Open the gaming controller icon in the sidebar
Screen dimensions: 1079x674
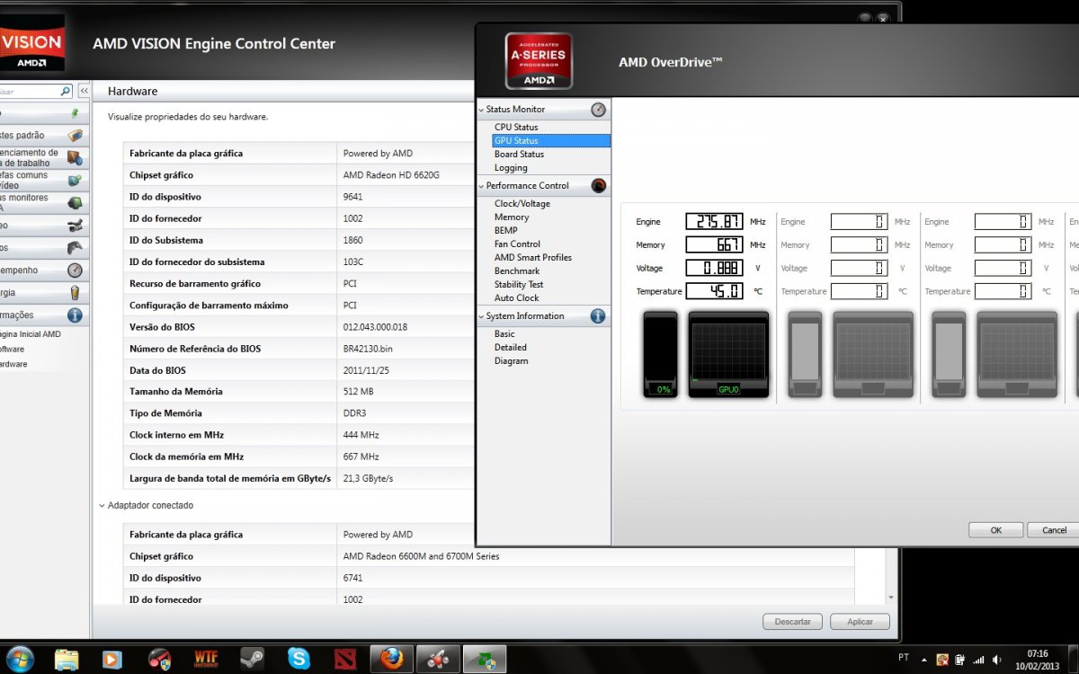pyautogui.click(x=75, y=248)
